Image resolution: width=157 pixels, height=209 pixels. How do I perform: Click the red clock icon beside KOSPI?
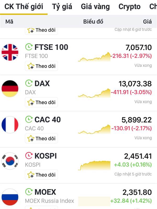tap(29, 155)
